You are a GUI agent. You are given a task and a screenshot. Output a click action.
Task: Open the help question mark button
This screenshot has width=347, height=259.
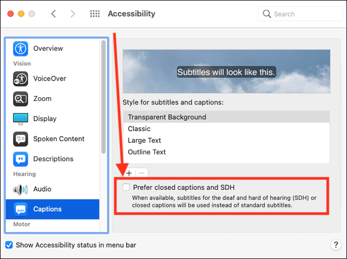pyautogui.click(x=336, y=245)
